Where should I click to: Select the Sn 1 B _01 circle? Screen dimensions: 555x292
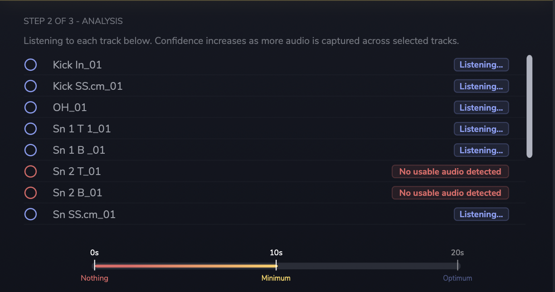point(30,150)
